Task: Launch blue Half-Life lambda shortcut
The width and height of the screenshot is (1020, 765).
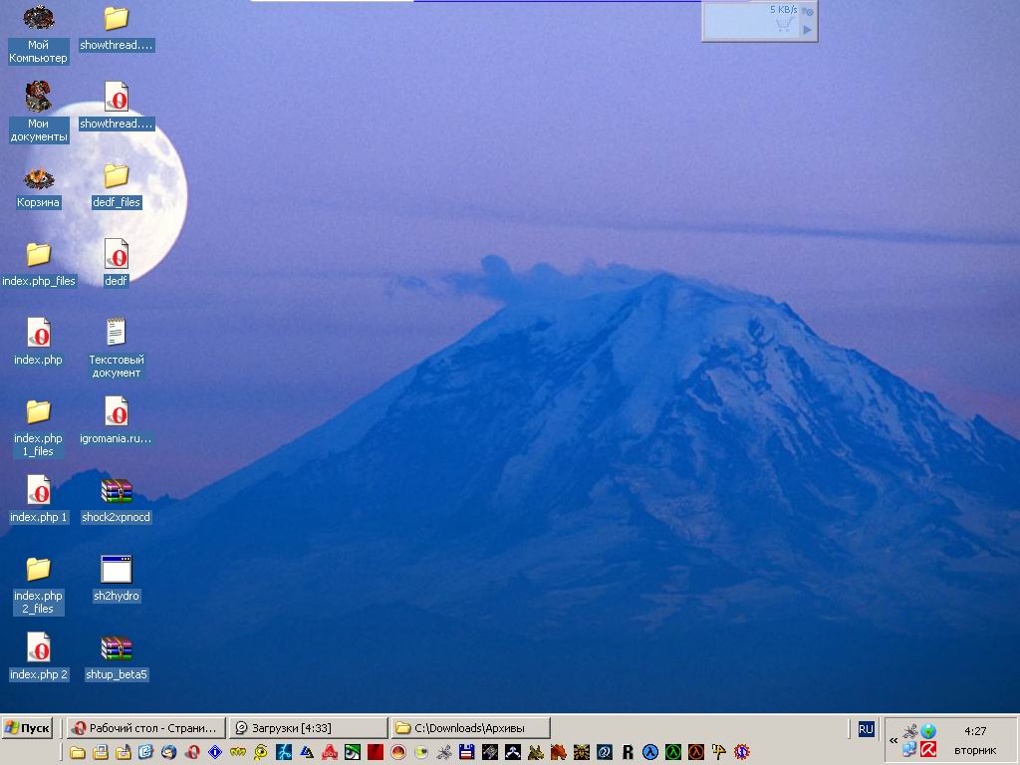Action: pyautogui.click(x=649, y=753)
